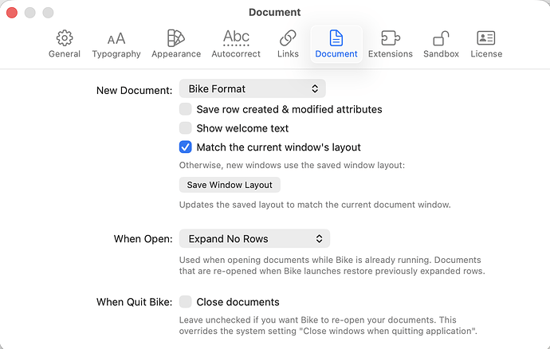The height and width of the screenshot is (349, 550).
Task: Open the Sandbox padlock icon
Action: 441,38
